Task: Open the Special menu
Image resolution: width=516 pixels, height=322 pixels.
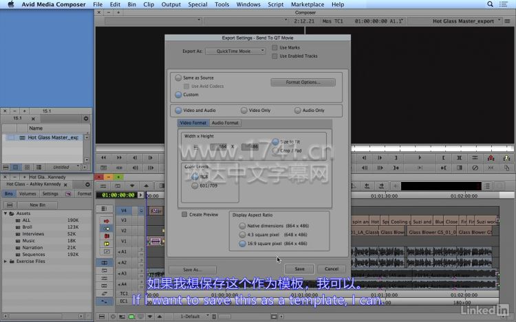Action: (x=197, y=4)
